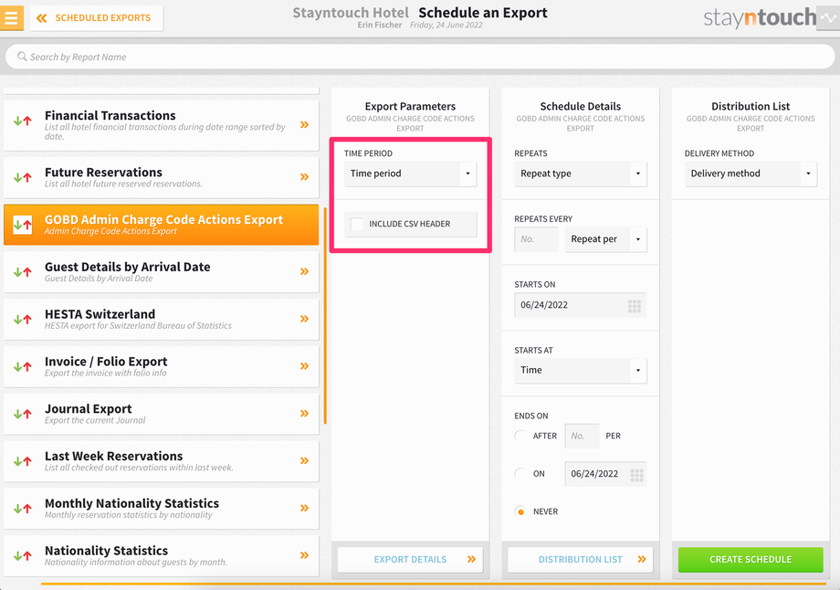
Task: Focus the Search by Report Name field
Action: (x=420, y=57)
